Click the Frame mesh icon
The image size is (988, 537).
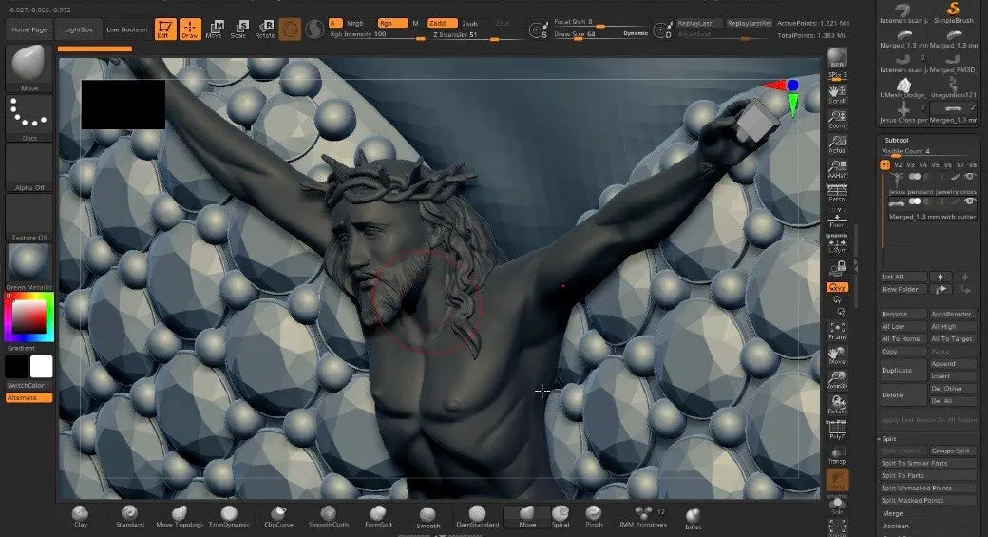pos(837,330)
